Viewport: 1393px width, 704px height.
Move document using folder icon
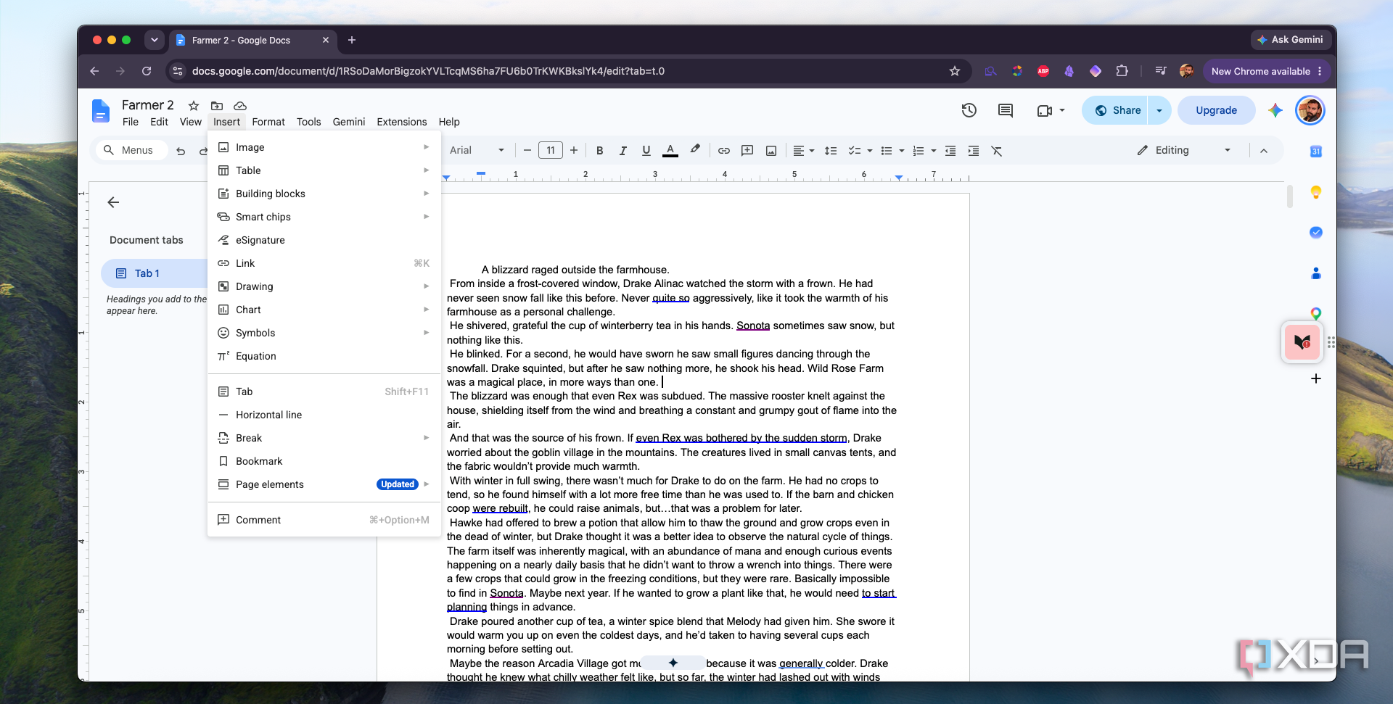[217, 106]
